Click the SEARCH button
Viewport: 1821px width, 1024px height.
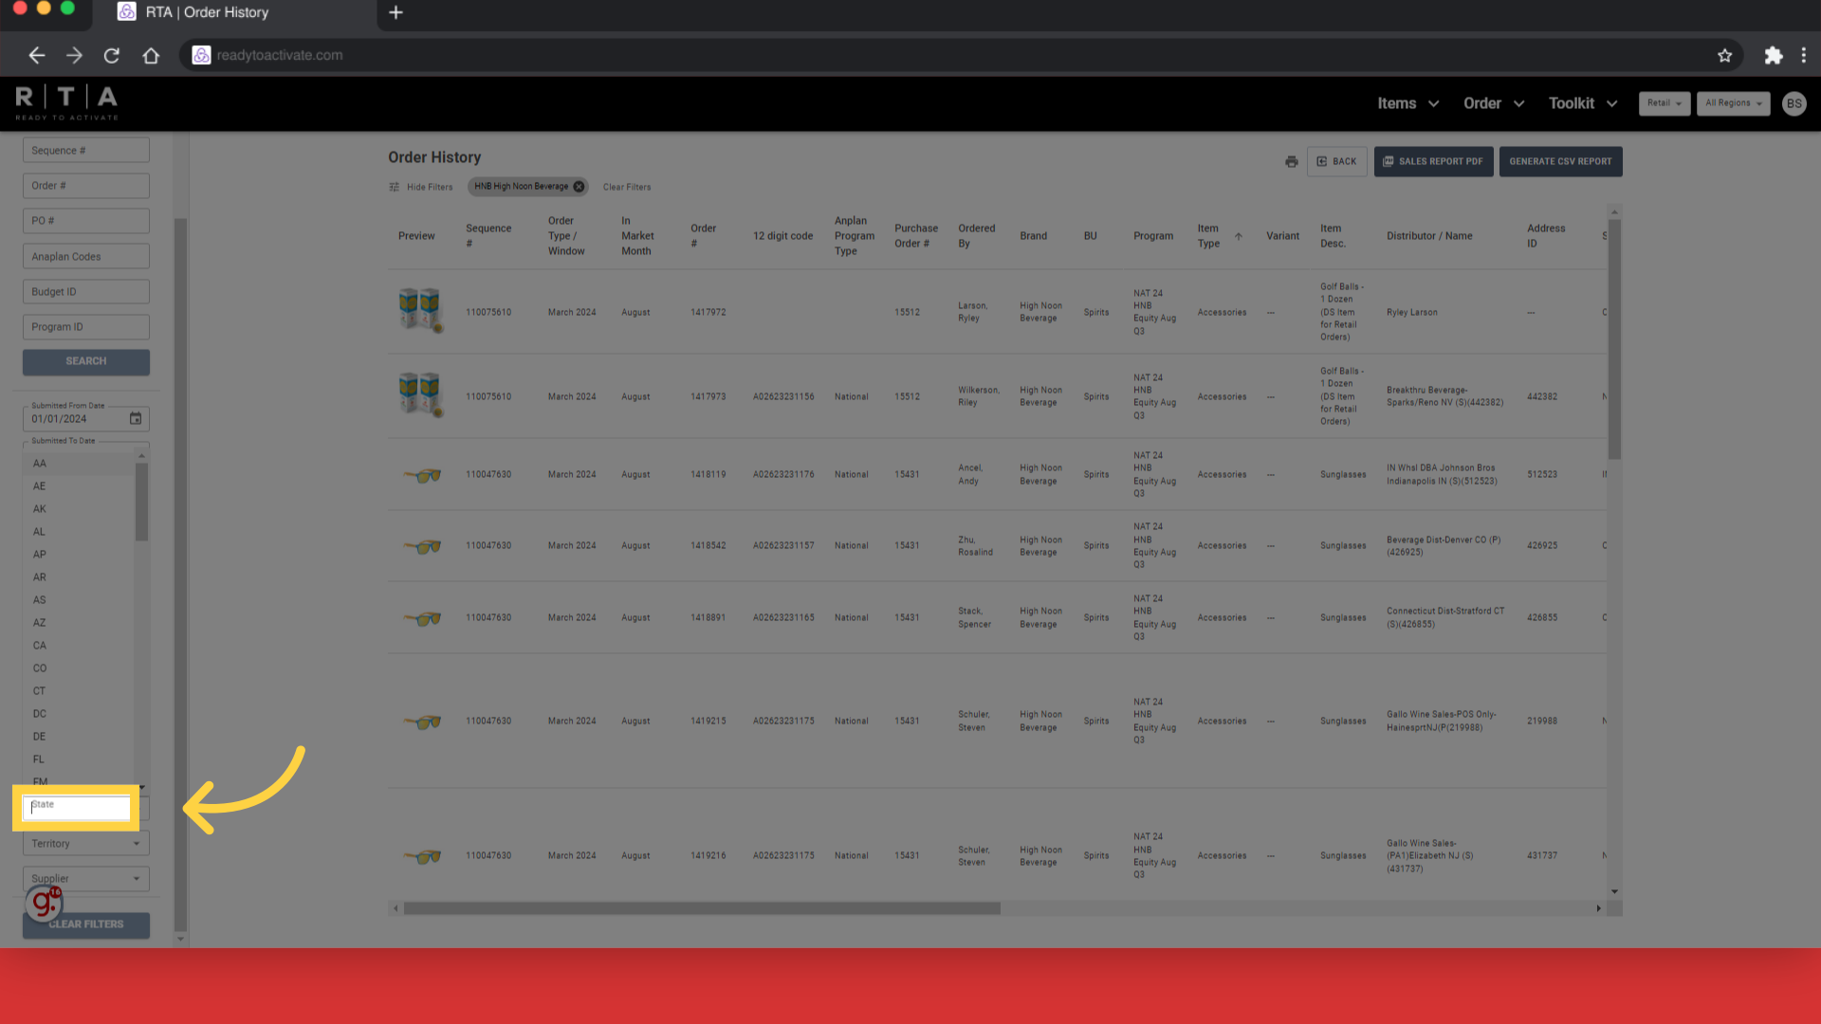(85, 361)
